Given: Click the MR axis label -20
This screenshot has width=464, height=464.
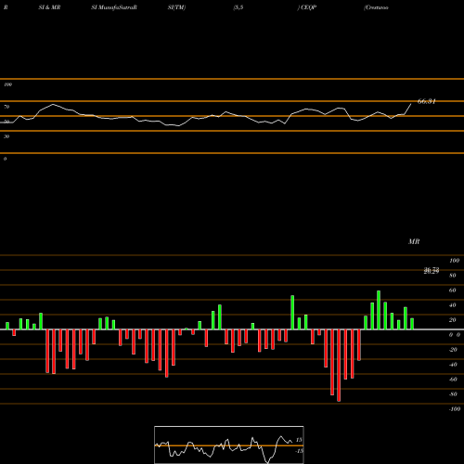Looking at the screenshot, I should [453, 350].
